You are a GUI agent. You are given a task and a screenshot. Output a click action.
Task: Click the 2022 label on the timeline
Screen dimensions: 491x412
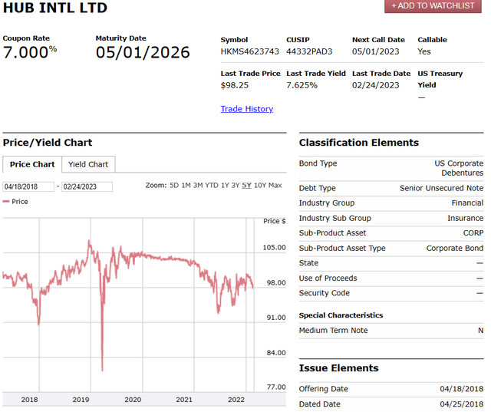click(x=236, y=400)
